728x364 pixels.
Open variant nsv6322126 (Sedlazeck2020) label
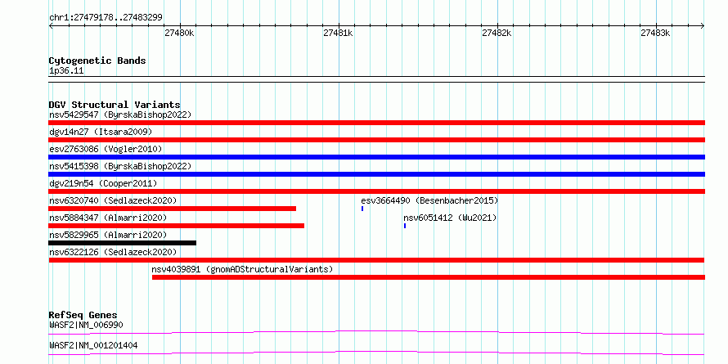pos(113,252)
